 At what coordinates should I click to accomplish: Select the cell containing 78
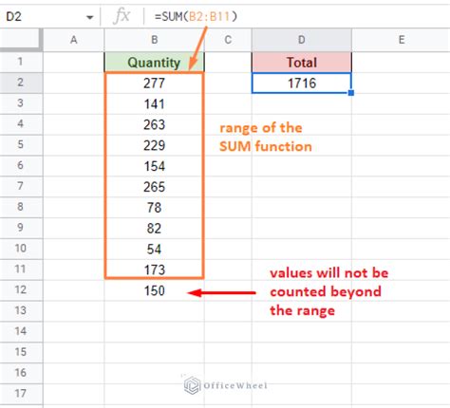tap(154, 208)
